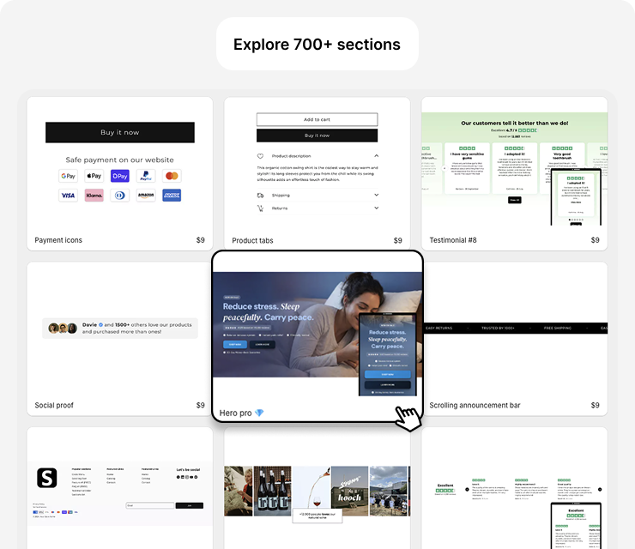Image resolution: width=635 pixels, height=549 pixels.
Task: Expand the Returns accordion row
Action: point(317,208)
